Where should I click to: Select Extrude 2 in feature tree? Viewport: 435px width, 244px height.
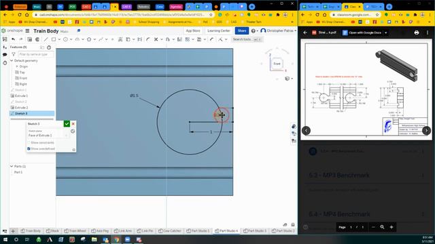(x=21, y=107)
